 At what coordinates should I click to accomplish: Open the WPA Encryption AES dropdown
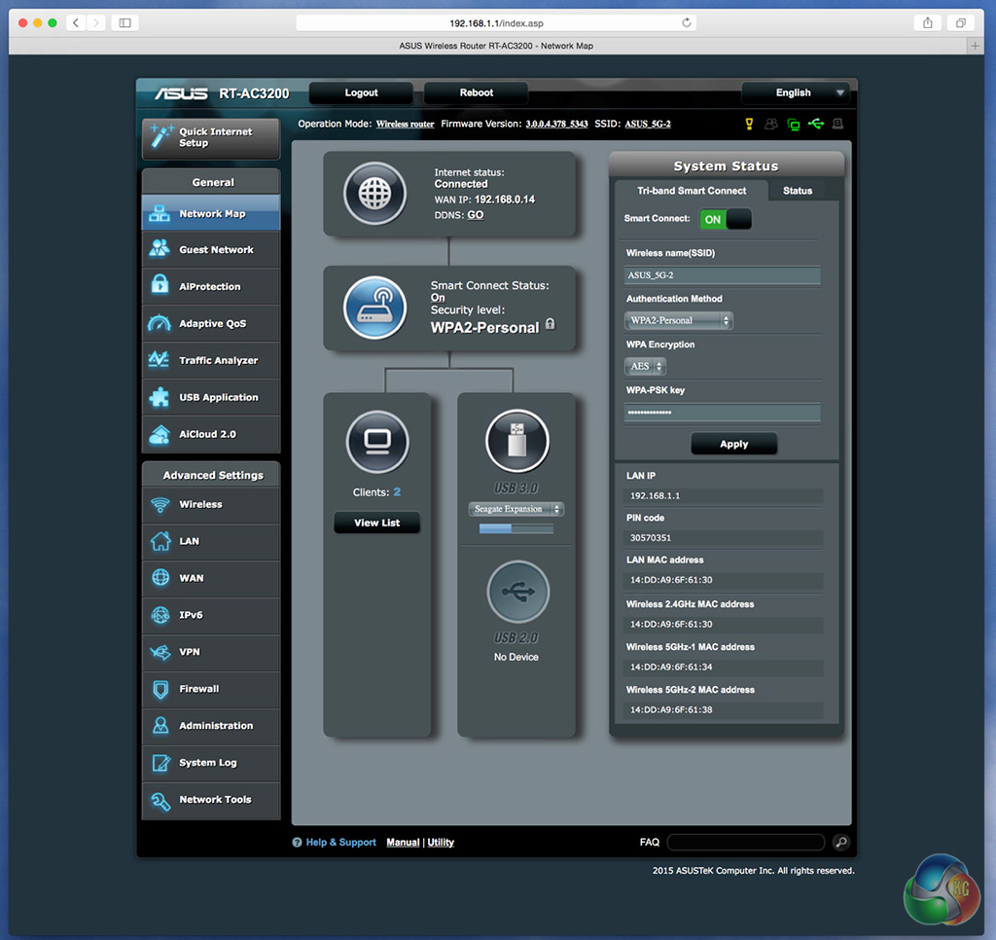point(646,366)
